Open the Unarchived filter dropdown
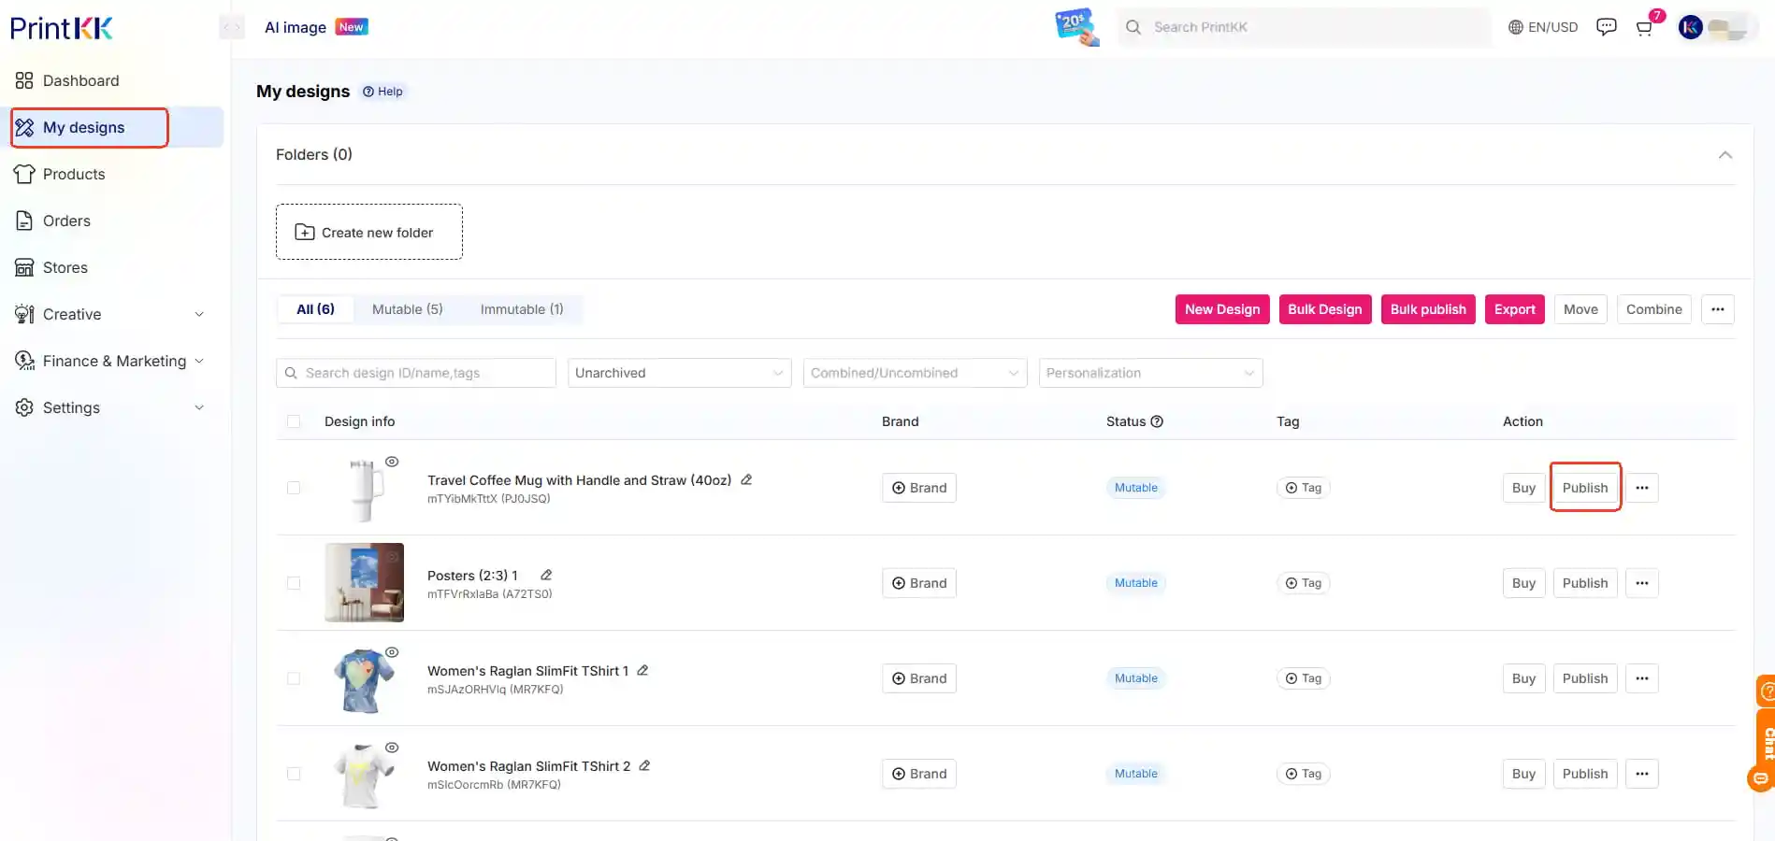The height and width of the screenshot is (841, 1775). (678, 372)
